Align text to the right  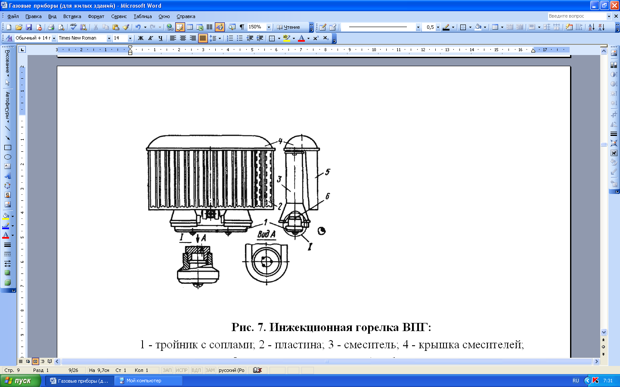(192, 38)
